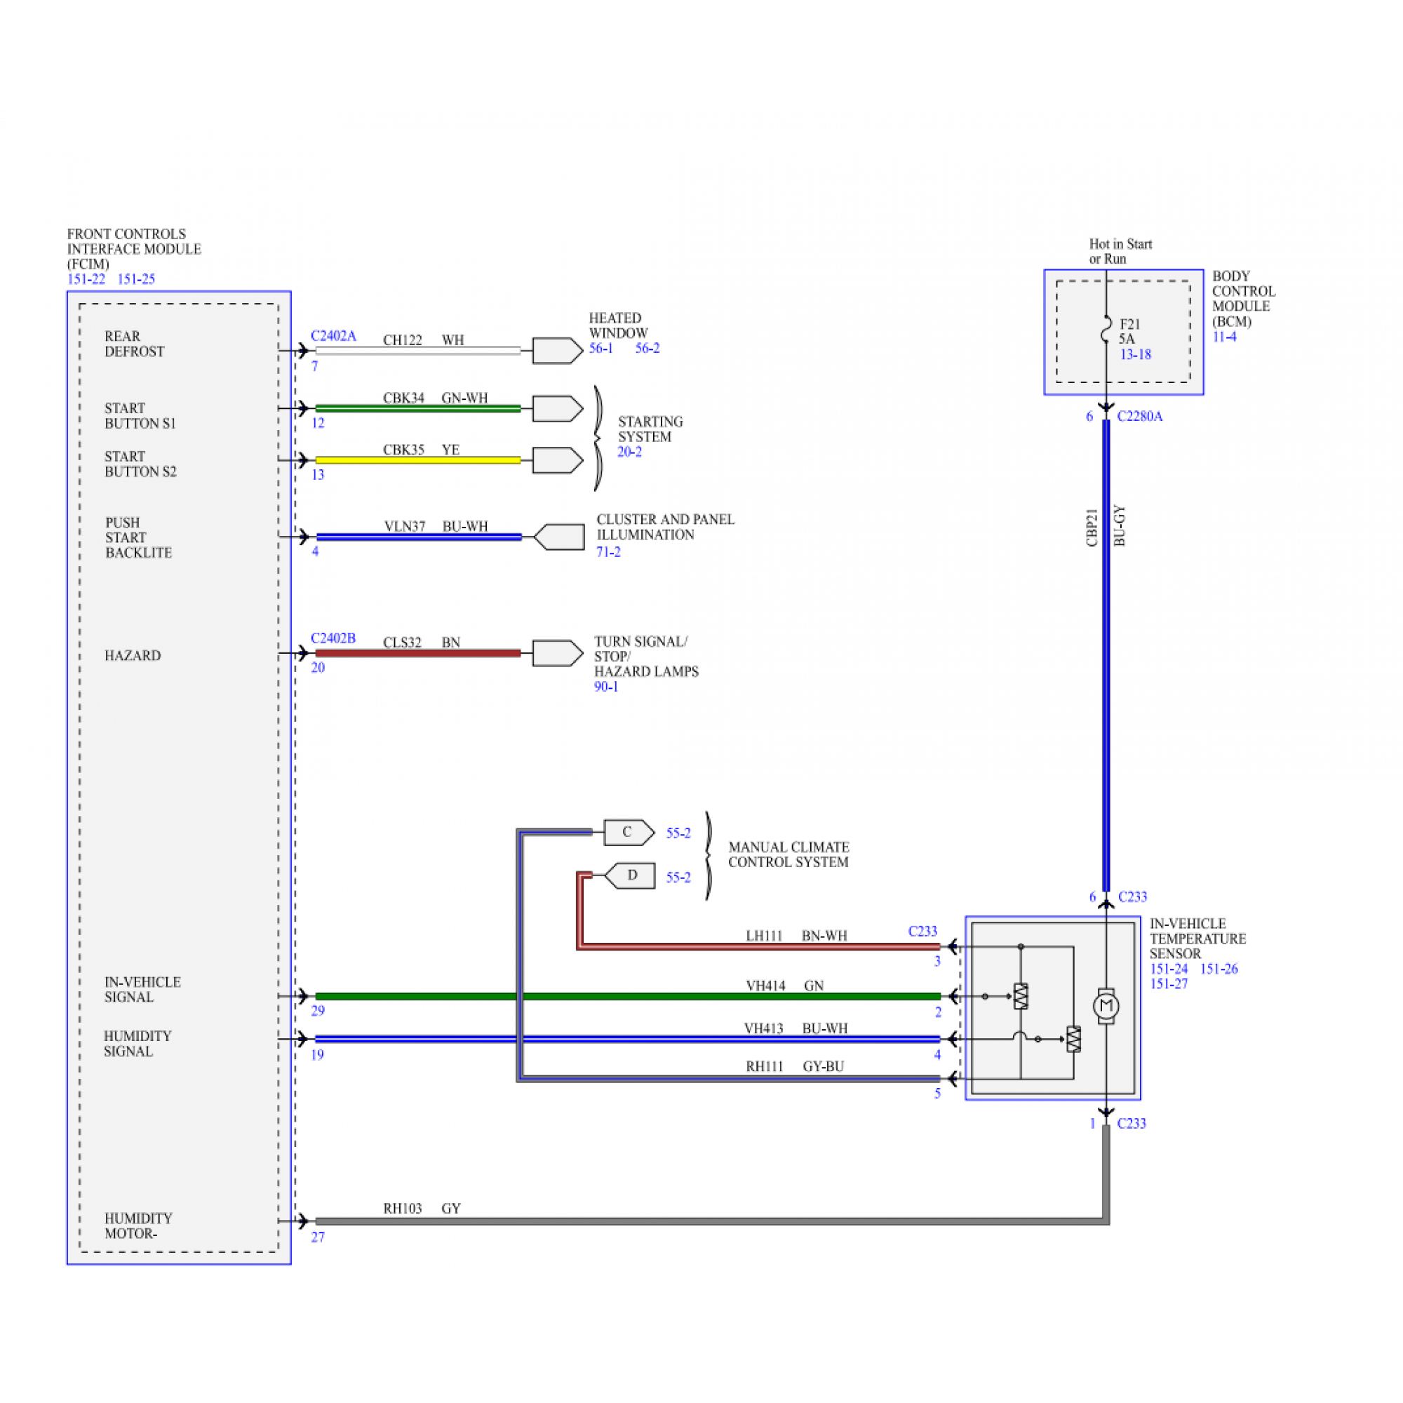Click the Front Controls Interface Module title
Screen dimensions: 1403x1403
pos(135,249)
